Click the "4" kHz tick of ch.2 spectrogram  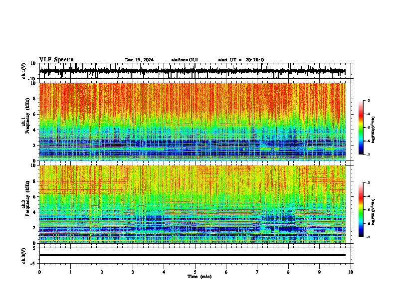pos(34,212)
